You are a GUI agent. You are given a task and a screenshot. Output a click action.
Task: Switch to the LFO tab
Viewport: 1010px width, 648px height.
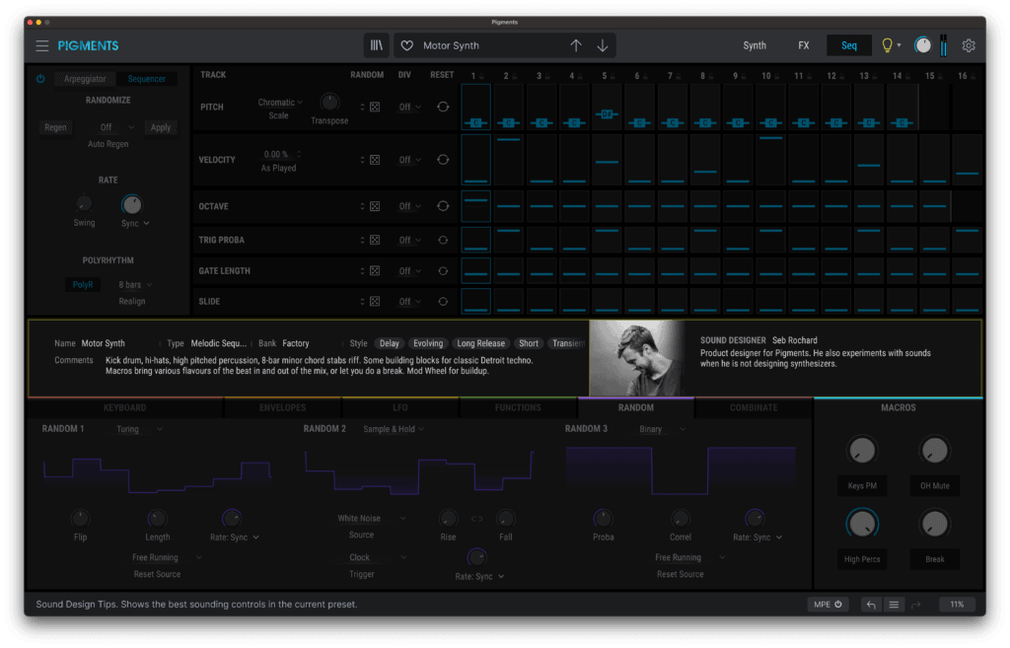(x=400, y=407)
